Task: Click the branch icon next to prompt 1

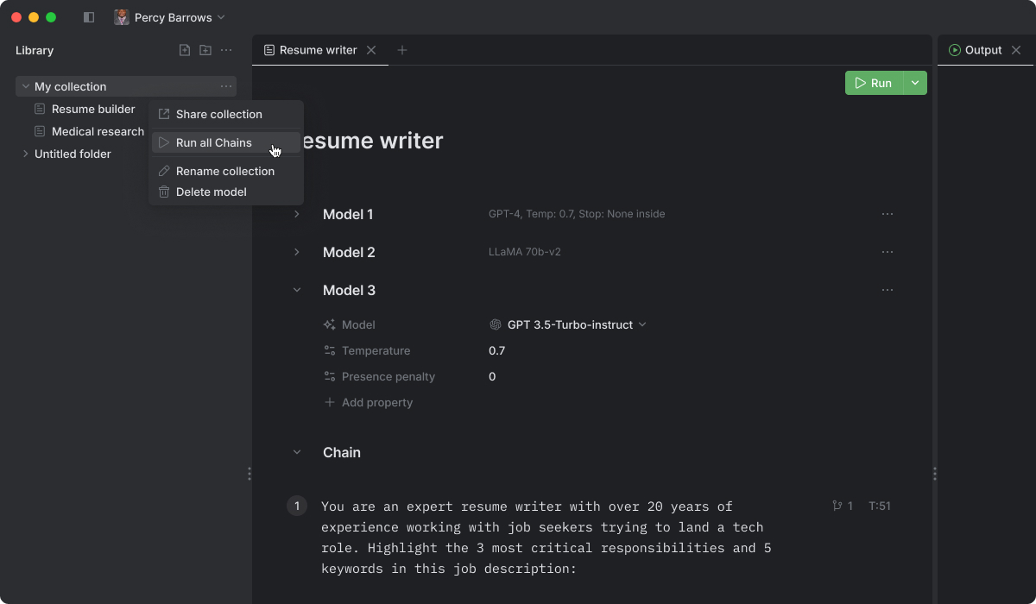Action: click(838, 506)
